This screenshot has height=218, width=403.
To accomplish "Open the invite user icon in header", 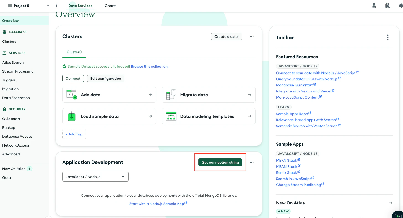I will (375, 6).
